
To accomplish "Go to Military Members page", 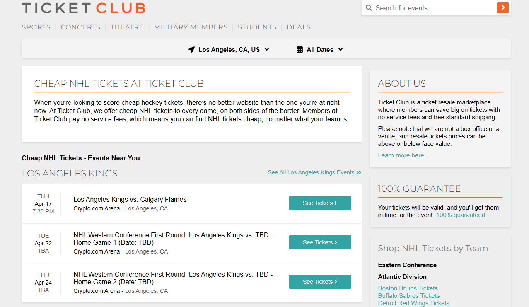I will 191,27.
